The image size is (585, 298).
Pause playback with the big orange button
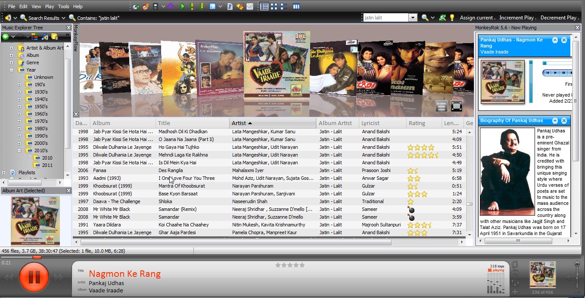pos(34,277)
